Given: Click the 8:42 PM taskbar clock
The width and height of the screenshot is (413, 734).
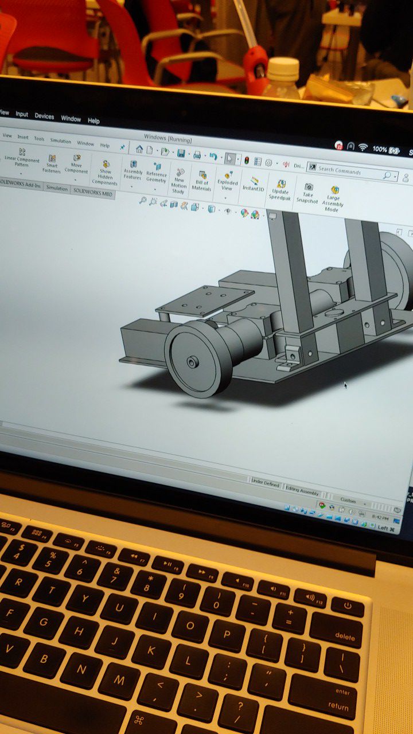Looking at the screenshot, I should pyautogui.click(x=381, y=518).
